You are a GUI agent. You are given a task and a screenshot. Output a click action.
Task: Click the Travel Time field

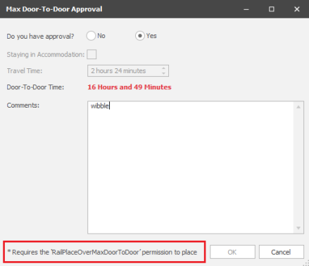click(x=128, y=71)
